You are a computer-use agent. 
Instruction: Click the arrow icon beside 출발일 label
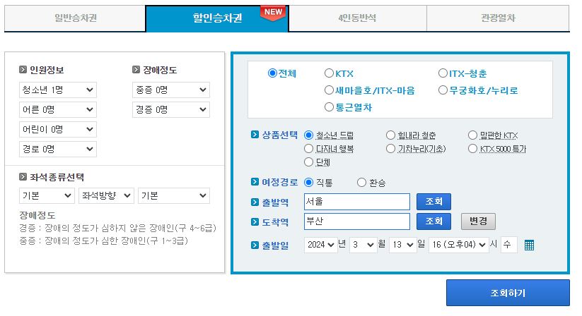pyautogui.click(x=255, y=245)
